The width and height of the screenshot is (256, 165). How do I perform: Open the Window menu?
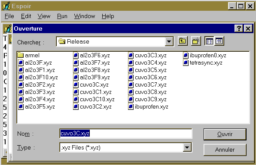(85, 16)
